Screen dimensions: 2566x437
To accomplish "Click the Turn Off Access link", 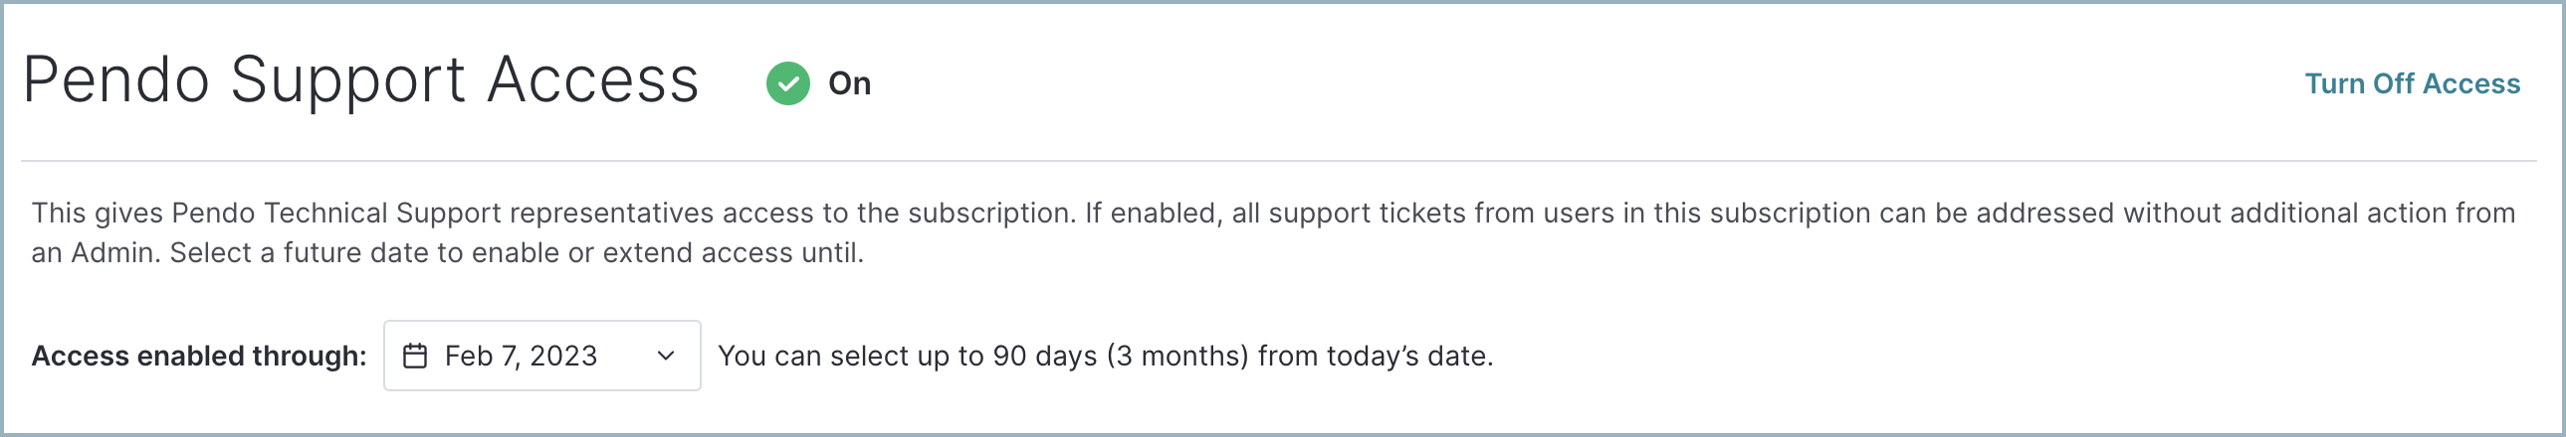I will [x=2412, y=83].
